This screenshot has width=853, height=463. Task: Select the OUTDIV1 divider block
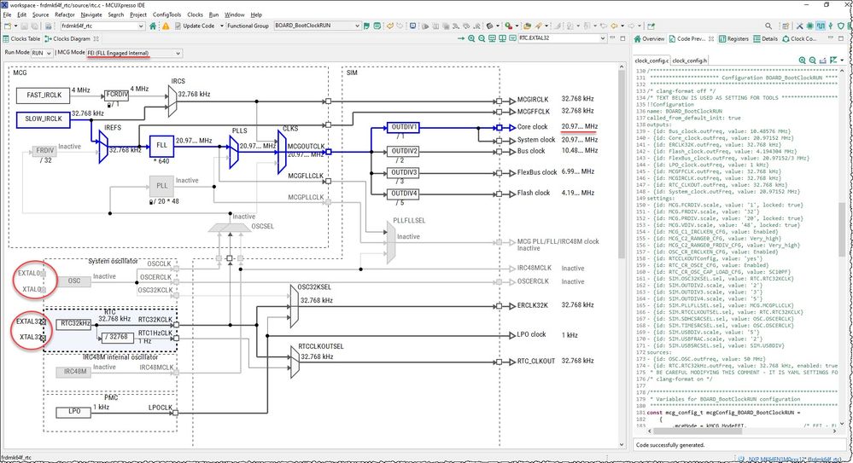[x=404, y=127]
